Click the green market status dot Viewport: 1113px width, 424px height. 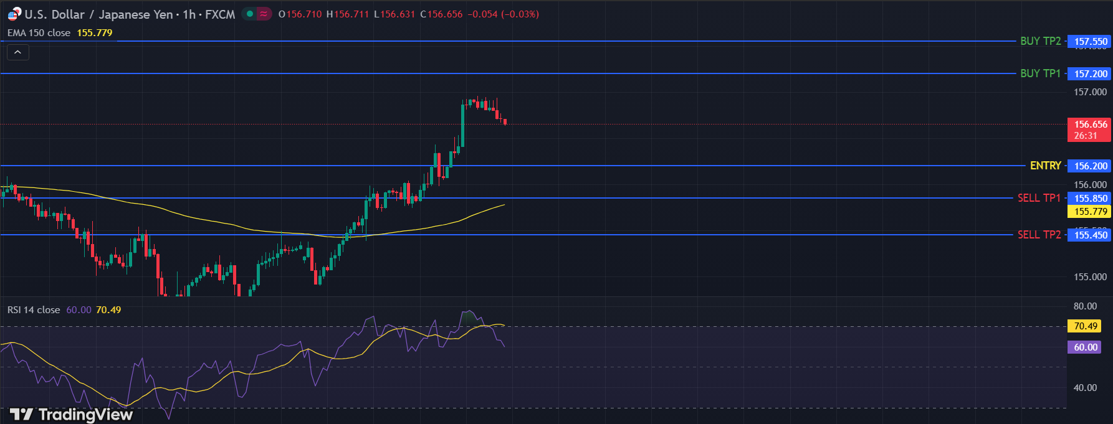250,14
